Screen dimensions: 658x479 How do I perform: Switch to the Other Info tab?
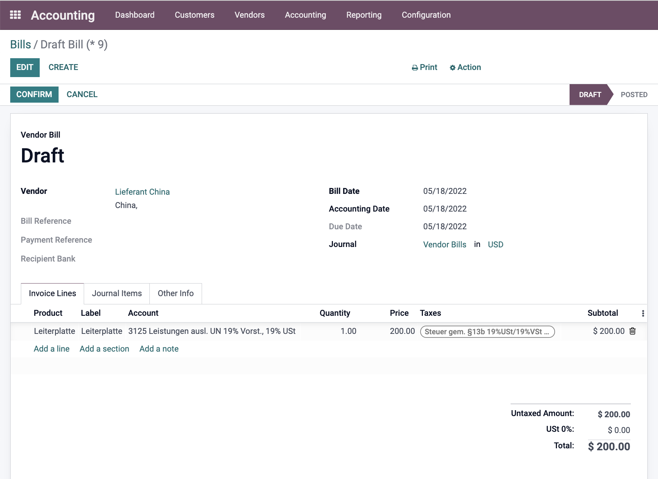pyautogui.click(x=176, y=293)
